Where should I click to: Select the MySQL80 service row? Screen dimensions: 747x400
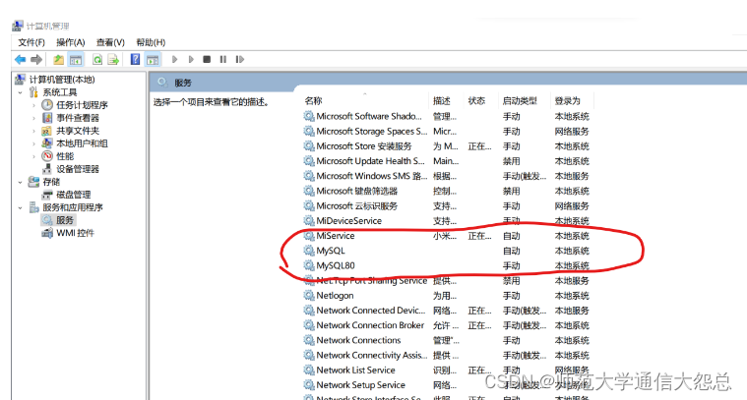click(x=447, y=266)
